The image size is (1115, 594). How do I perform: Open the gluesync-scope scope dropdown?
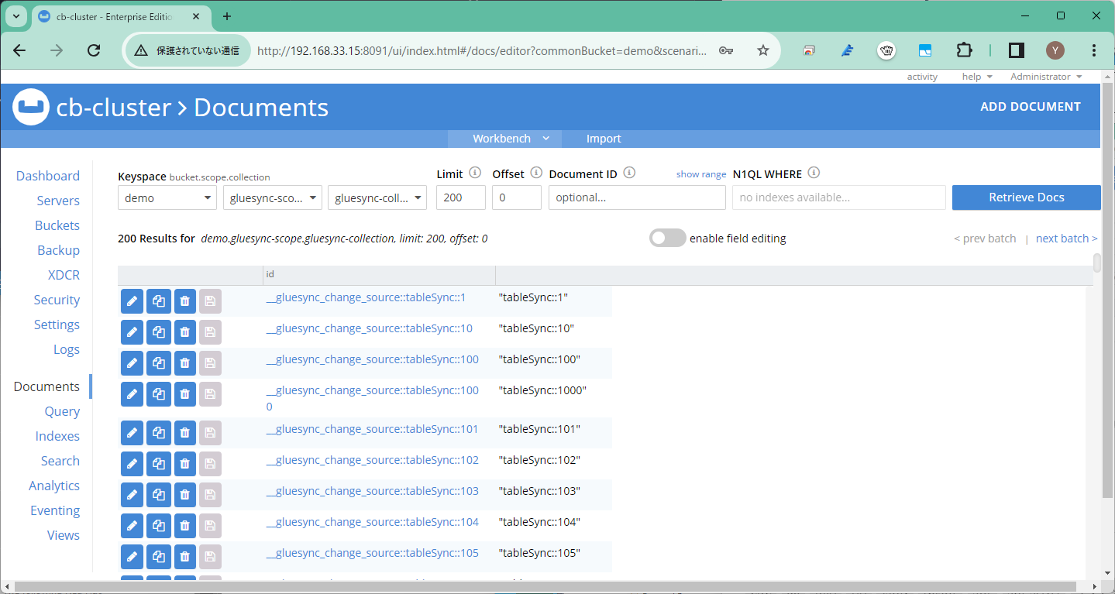[273, 197]
